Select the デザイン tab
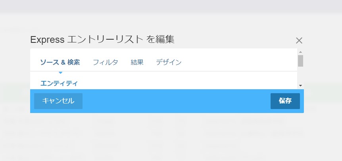 tap(169, 62)
